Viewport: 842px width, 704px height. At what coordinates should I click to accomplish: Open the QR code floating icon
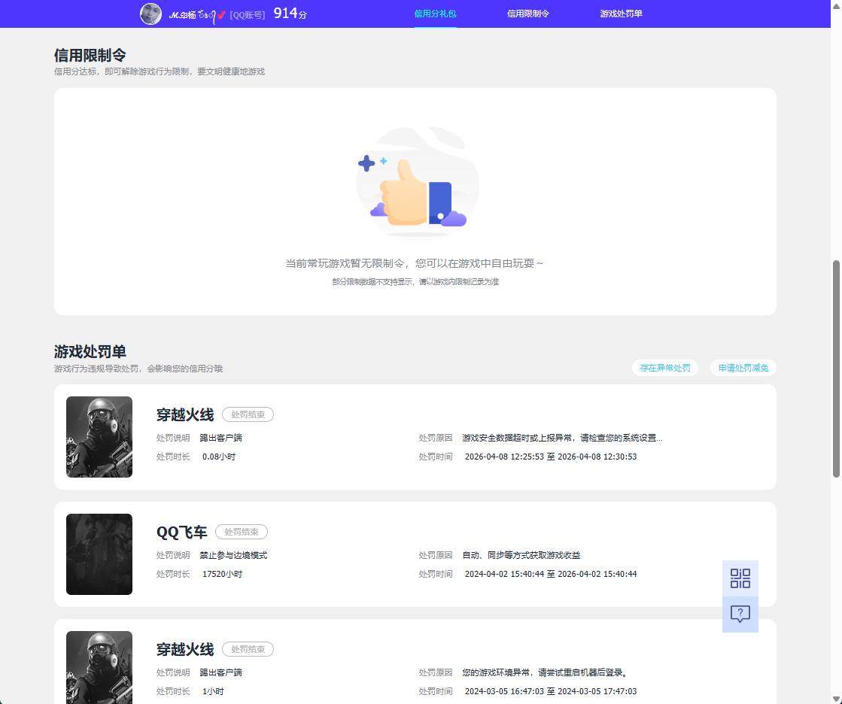click(740, 578)
